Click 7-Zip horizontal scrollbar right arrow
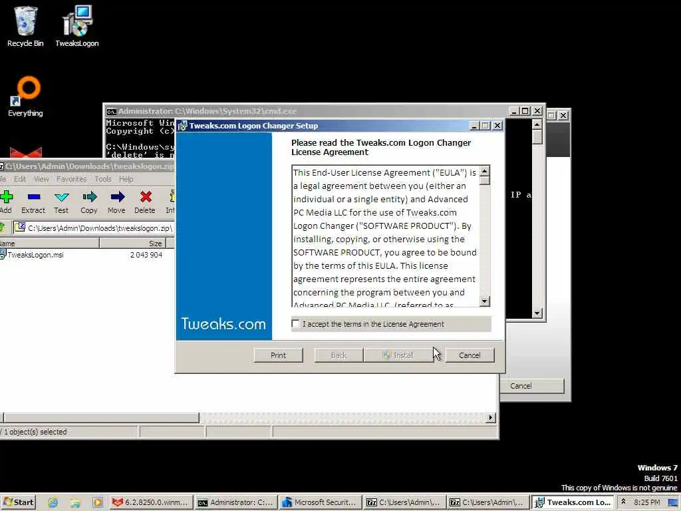The image size is (681, 511). pyautogui.click(x=491, y=418)
